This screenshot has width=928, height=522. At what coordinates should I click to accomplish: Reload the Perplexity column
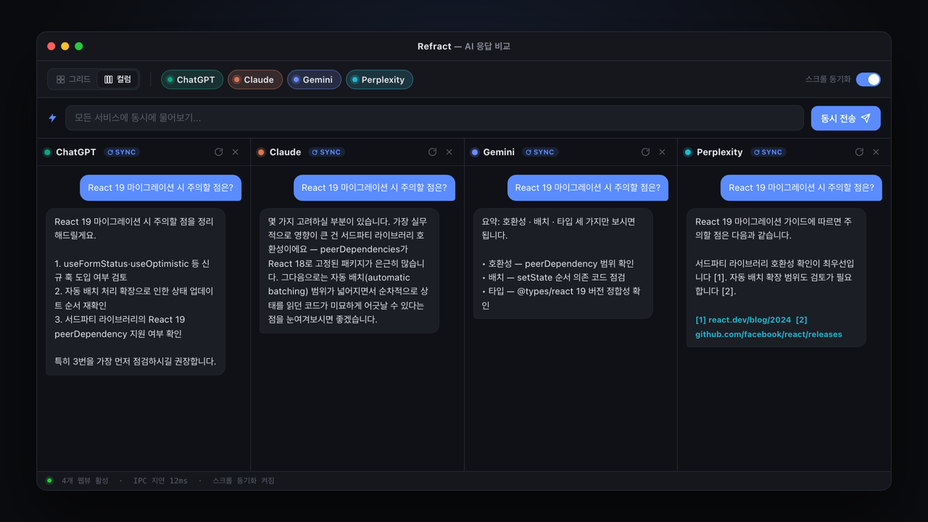[x=860, y=152]
